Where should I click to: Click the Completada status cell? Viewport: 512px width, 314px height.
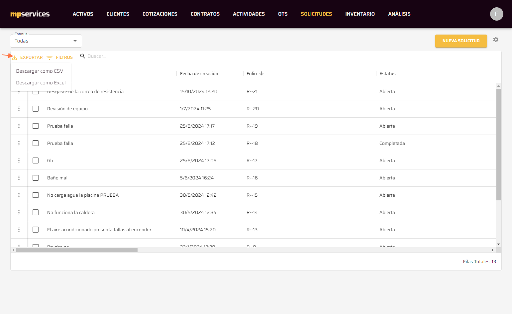(392, 143)
